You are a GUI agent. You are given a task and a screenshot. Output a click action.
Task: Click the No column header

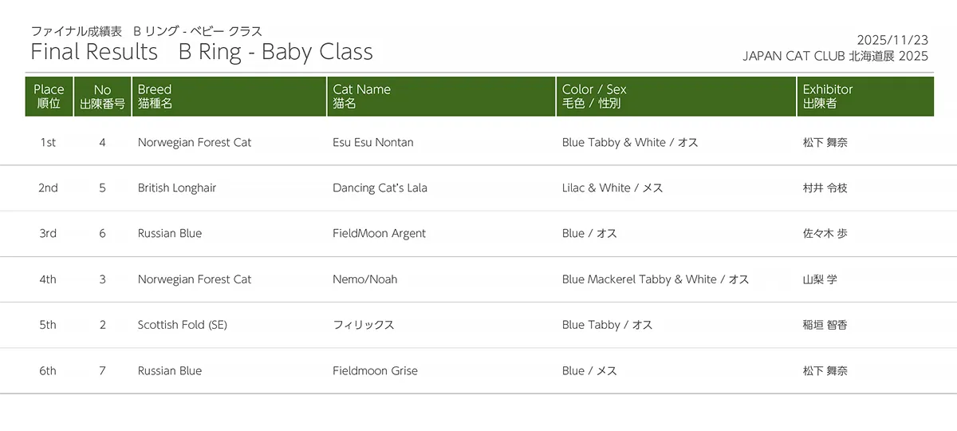(x=102, y=97)
